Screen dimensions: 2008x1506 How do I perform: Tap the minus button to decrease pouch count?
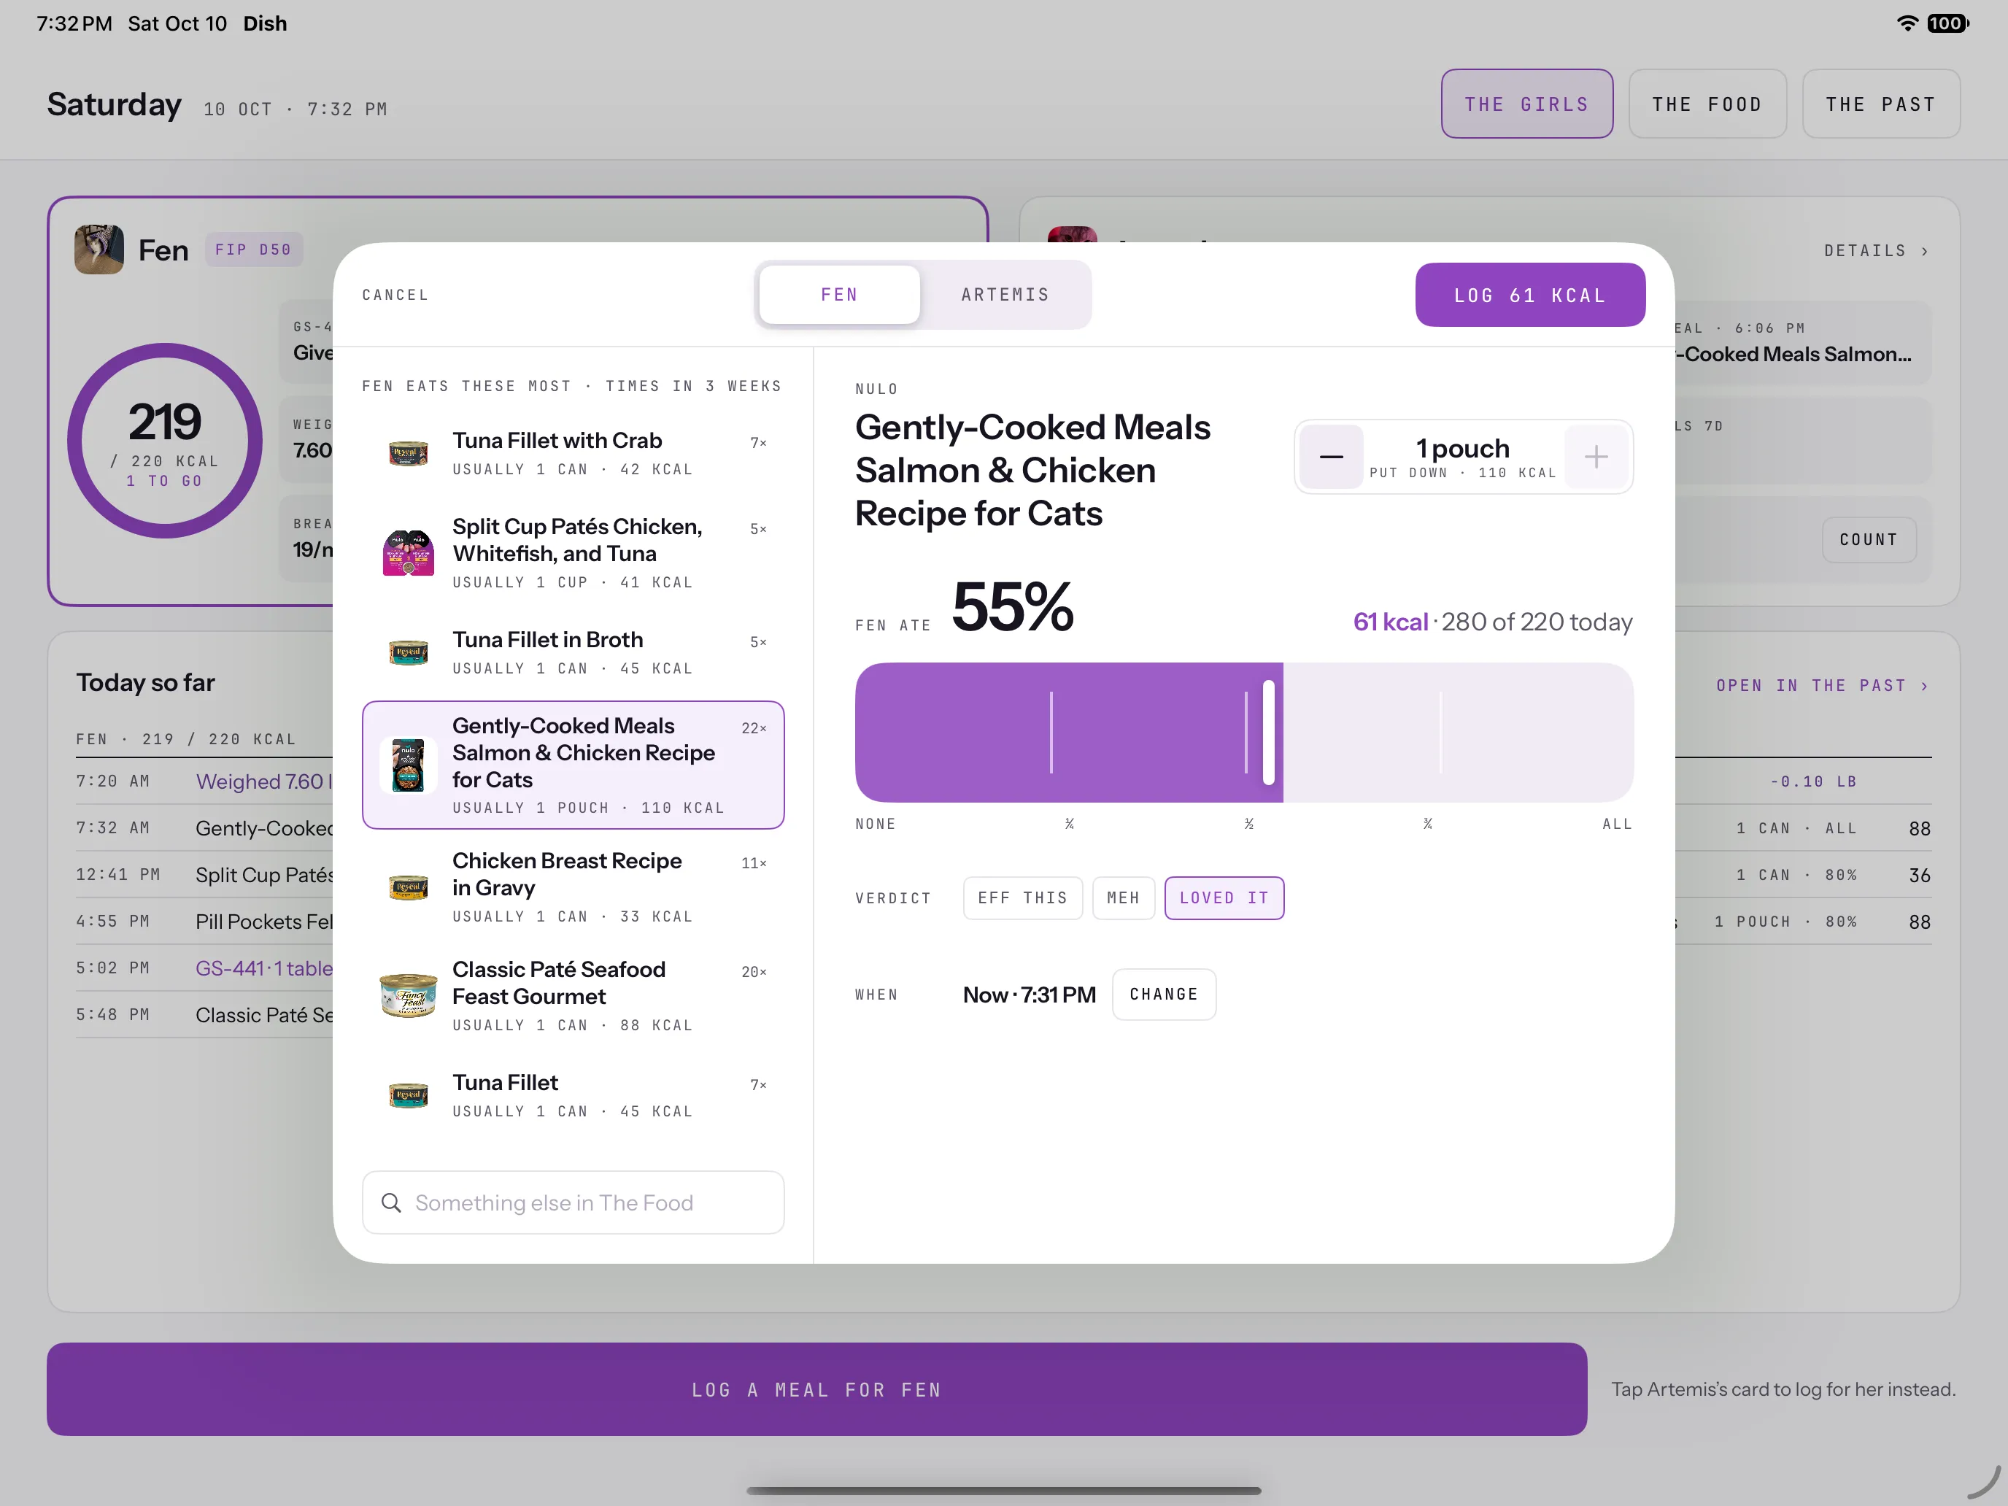pos(1331,457)
